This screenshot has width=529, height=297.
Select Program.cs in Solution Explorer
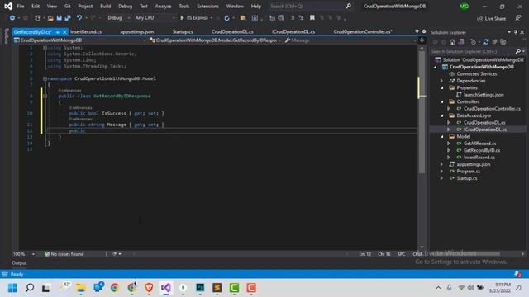(x=469, y=172)
